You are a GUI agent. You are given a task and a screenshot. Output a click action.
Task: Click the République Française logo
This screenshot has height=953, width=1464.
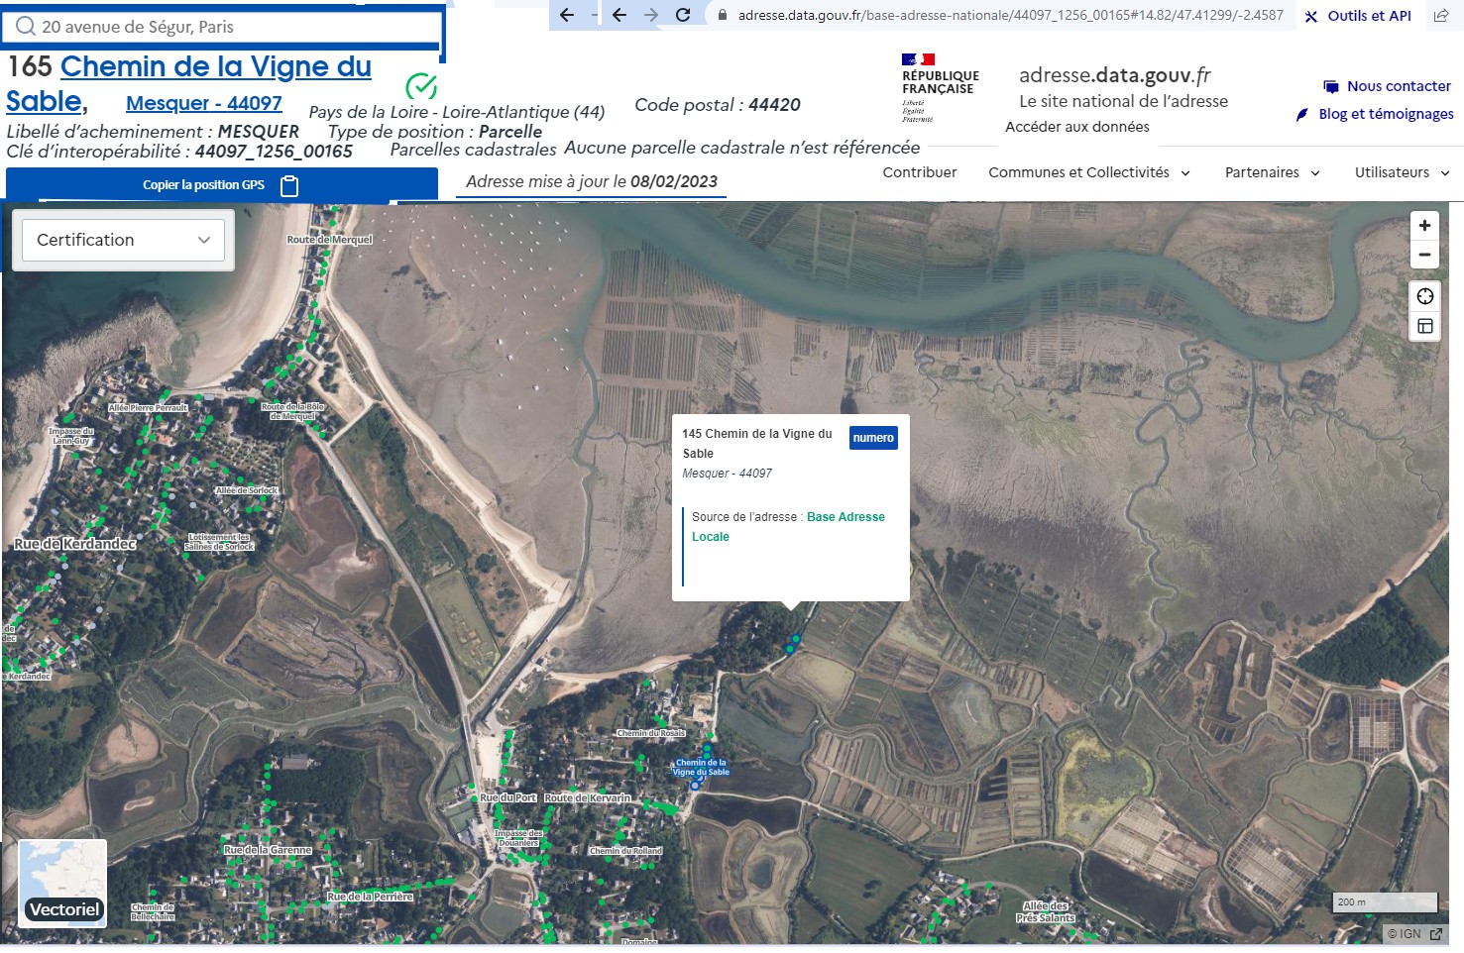point(939,87)
